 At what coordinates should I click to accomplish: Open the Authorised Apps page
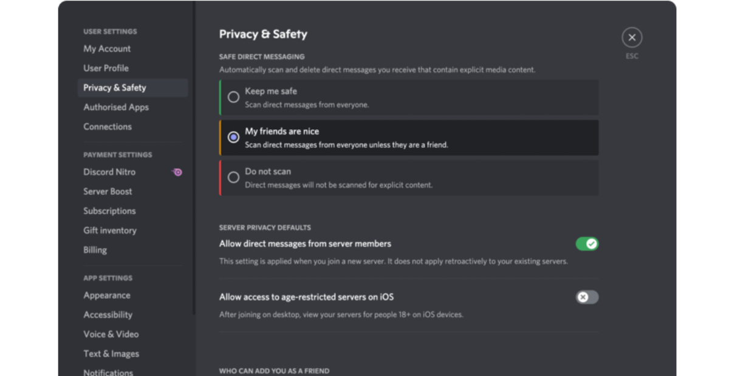pyautogui.click(x=116, y=107)
